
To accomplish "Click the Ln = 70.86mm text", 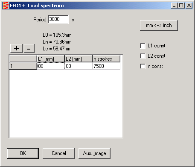I will point(57,42).
